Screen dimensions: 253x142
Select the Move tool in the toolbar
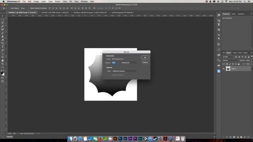[2, 16]
